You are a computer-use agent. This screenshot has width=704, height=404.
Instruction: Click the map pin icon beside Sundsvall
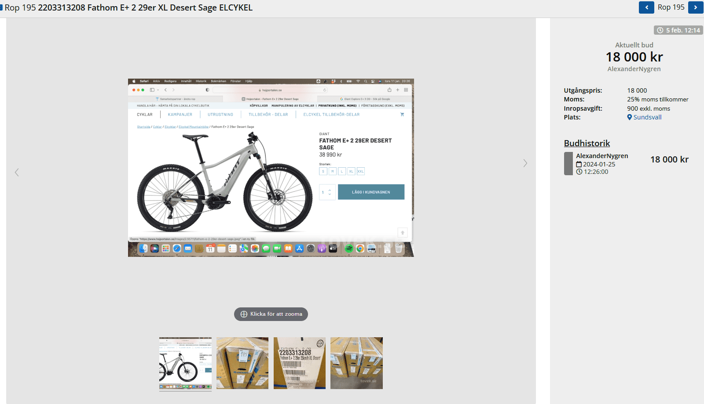pos(630,117)
